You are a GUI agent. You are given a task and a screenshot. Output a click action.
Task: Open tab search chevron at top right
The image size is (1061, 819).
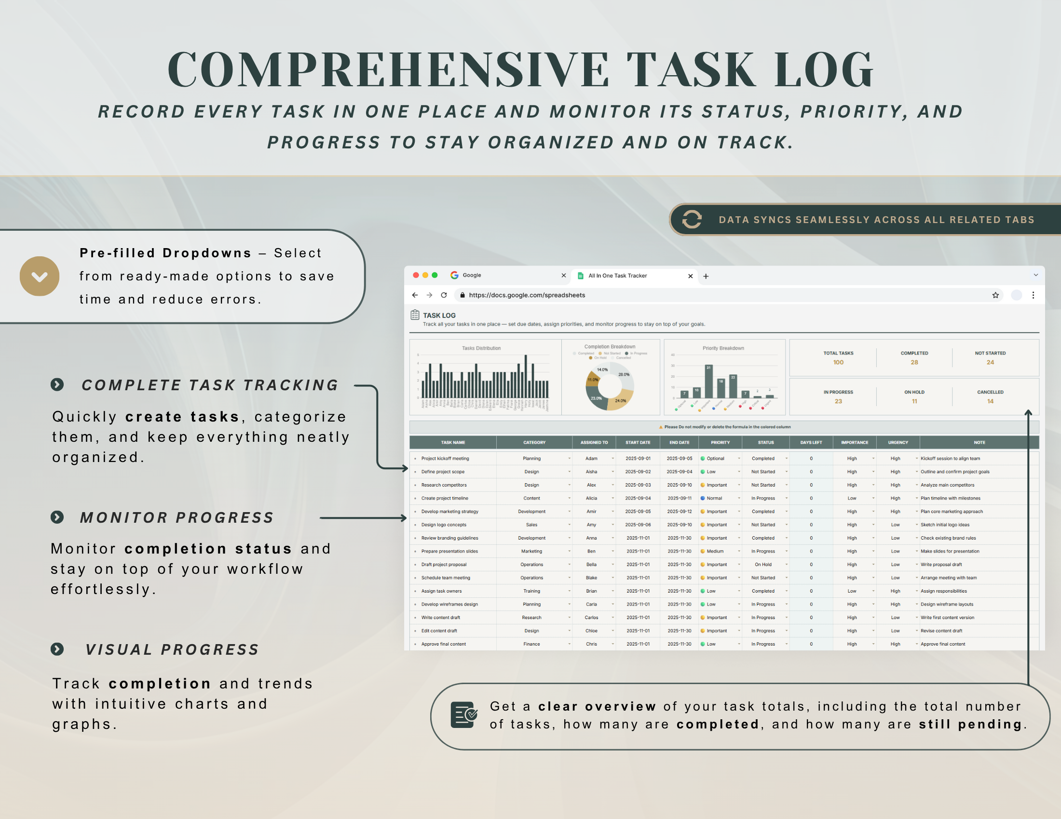tap(1036, 275)
